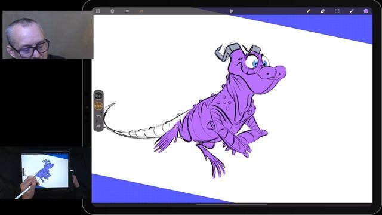This screenshot has width=382, height=215.
Task: Undo the last stroke
Action: click(98, 116)
